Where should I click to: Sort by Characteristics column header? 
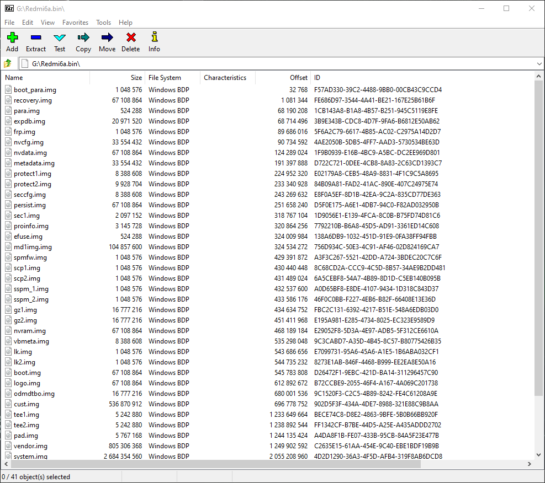(228, 78)
